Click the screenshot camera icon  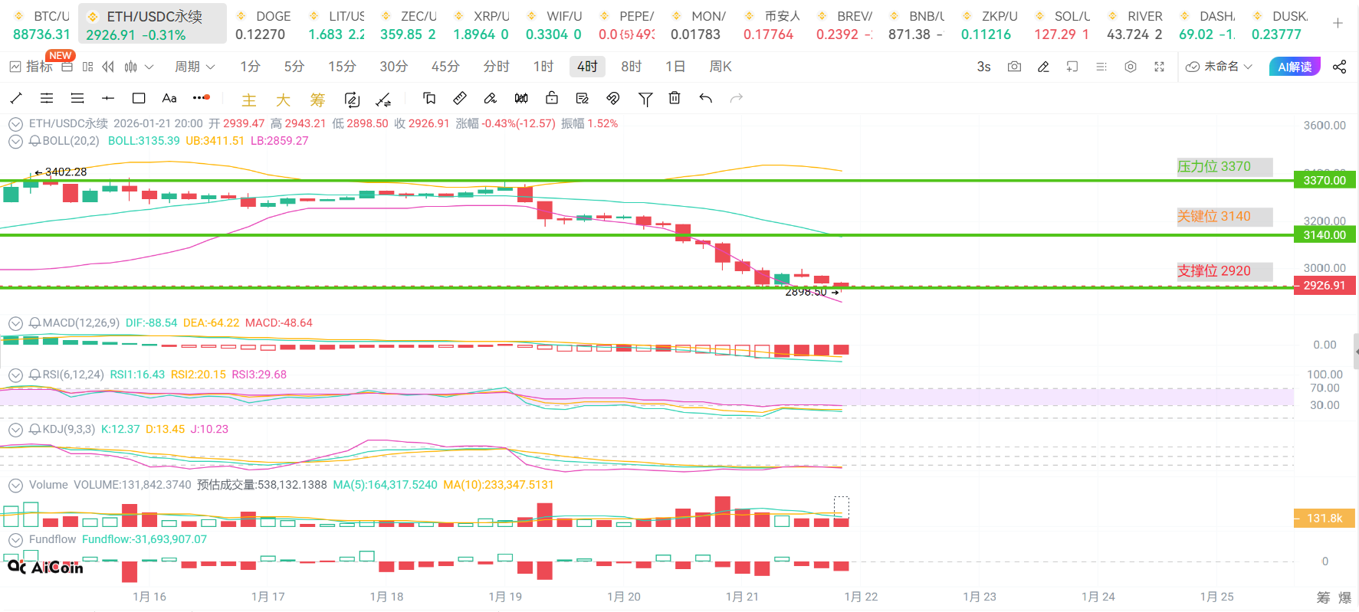click(x=1014, y=67)
